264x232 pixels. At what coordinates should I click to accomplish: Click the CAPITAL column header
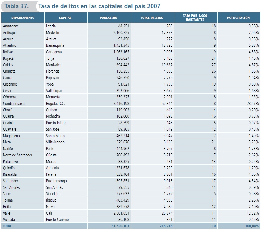point(65,18)
